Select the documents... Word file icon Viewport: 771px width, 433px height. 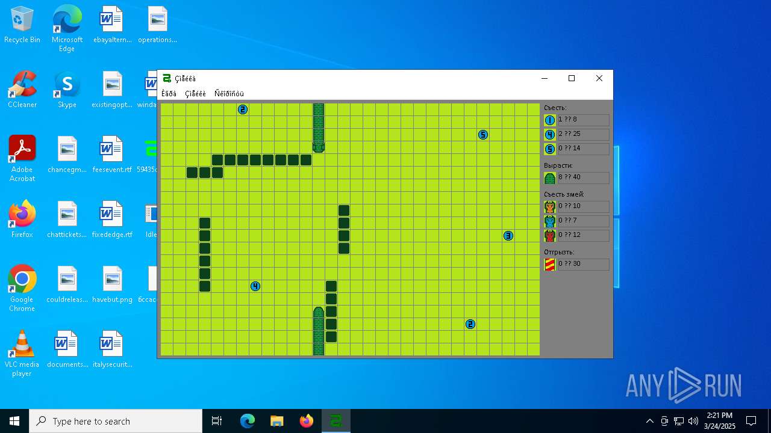pyautogui.click(x=67, y=350)
